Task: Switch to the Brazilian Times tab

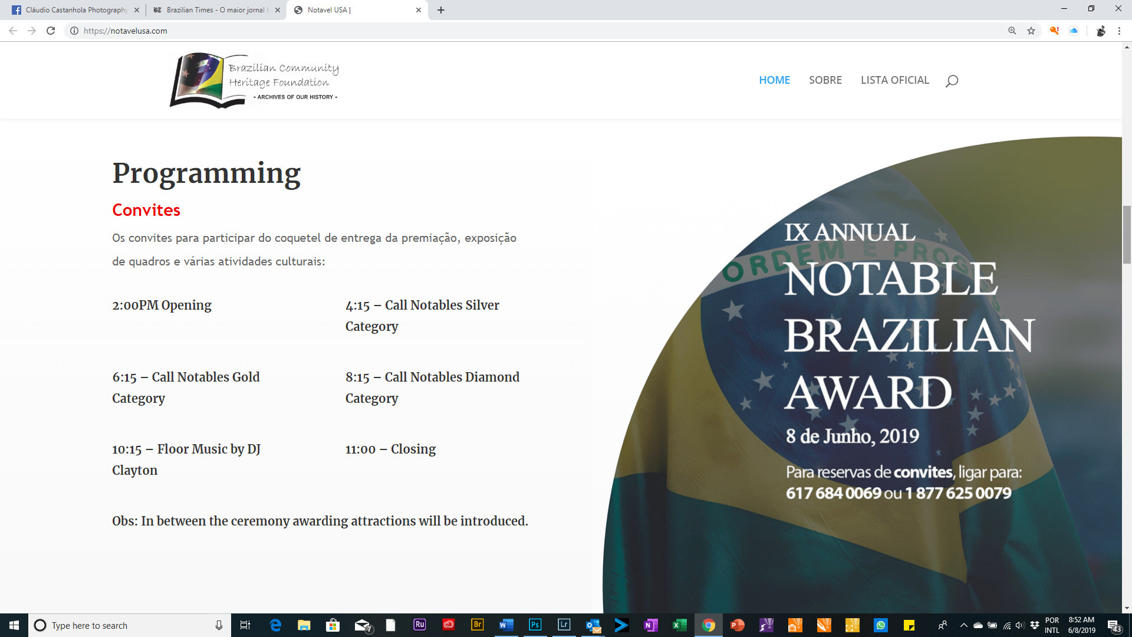Action: pos(215,10)
